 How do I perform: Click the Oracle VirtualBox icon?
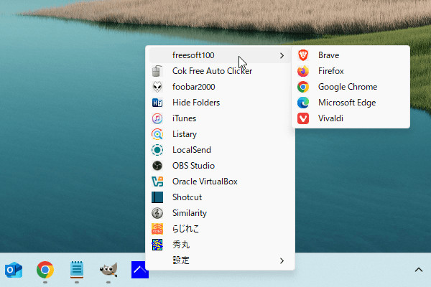point(157,182)
